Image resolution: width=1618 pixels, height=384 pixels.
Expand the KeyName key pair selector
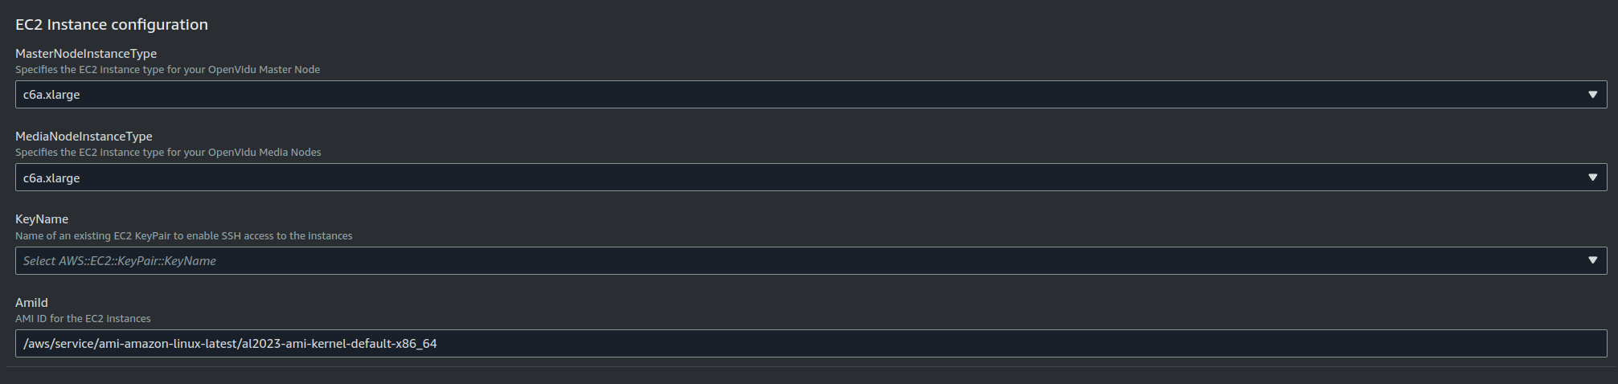click(811, 260)
